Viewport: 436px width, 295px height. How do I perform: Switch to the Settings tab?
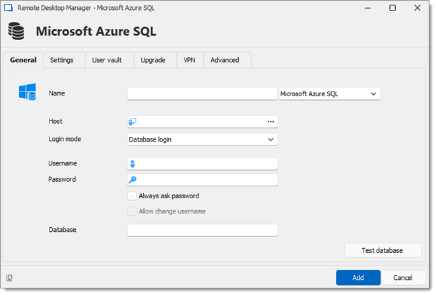click(62, 60)
